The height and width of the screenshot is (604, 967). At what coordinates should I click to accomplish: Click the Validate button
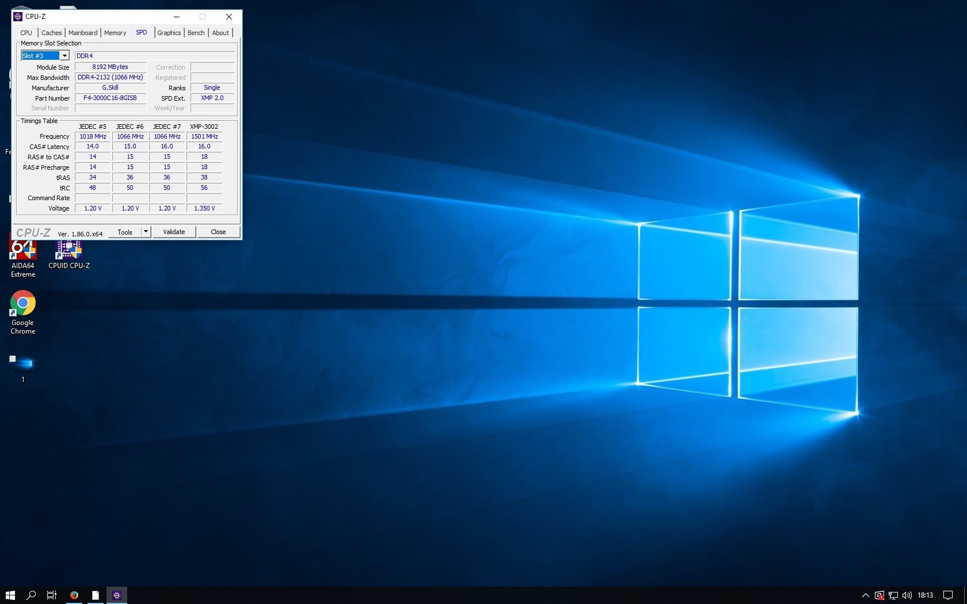[x=174, y=232]
